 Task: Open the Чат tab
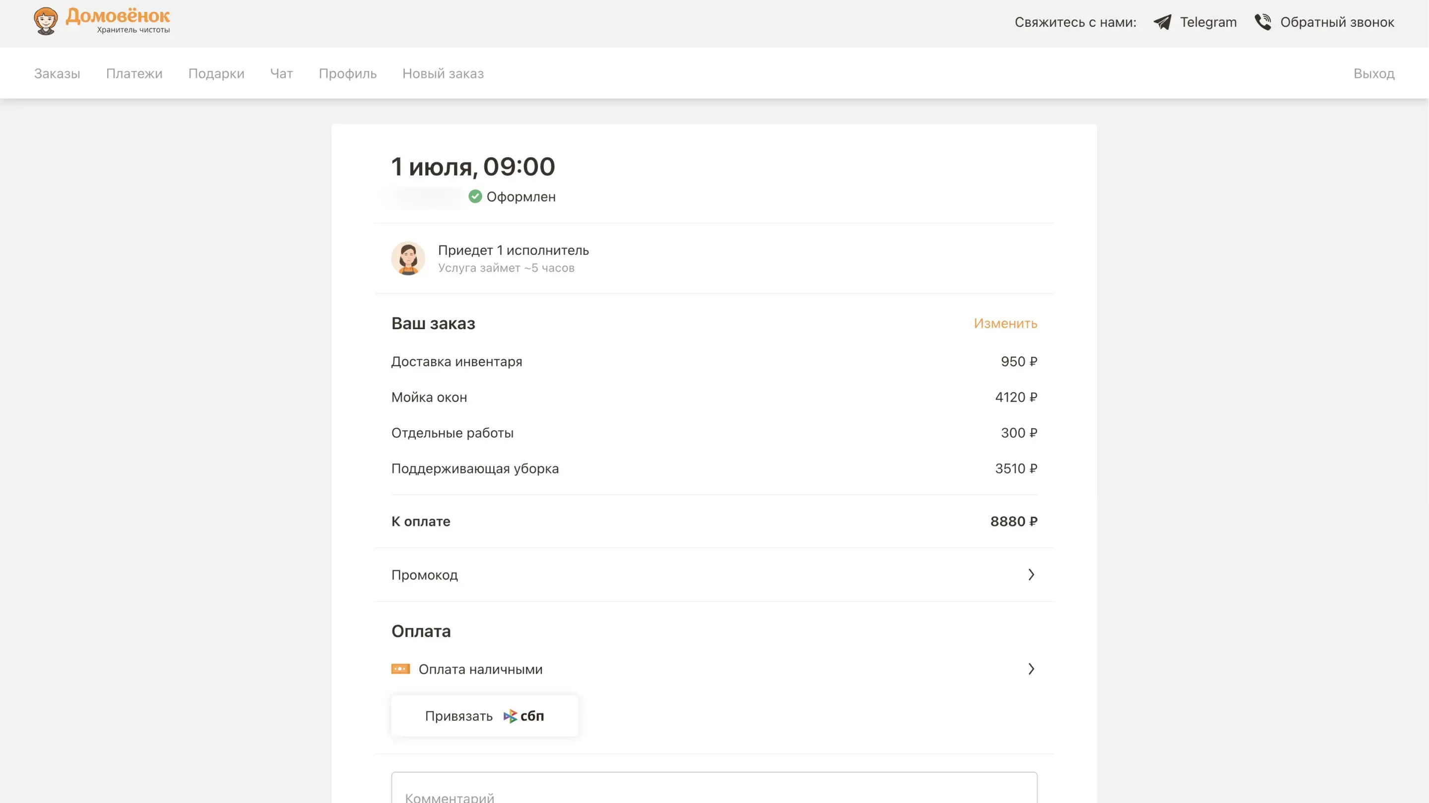[281, 74]
